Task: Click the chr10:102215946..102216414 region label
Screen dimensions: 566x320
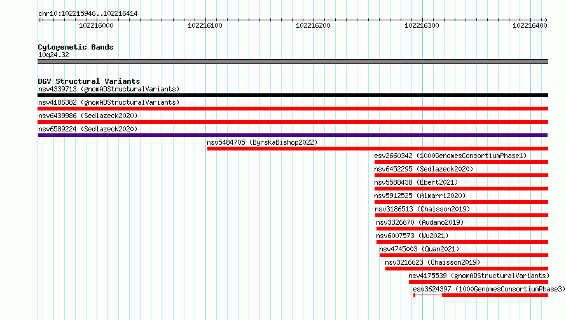Action: (x=88, y=14)
